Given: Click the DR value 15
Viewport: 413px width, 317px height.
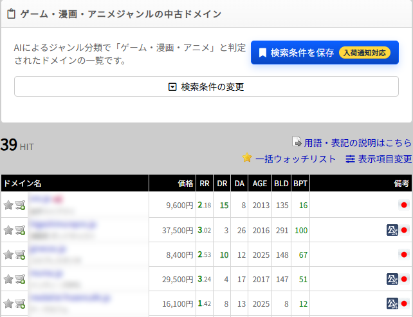Looking at the screenshot, I should (x=224, y=205).
